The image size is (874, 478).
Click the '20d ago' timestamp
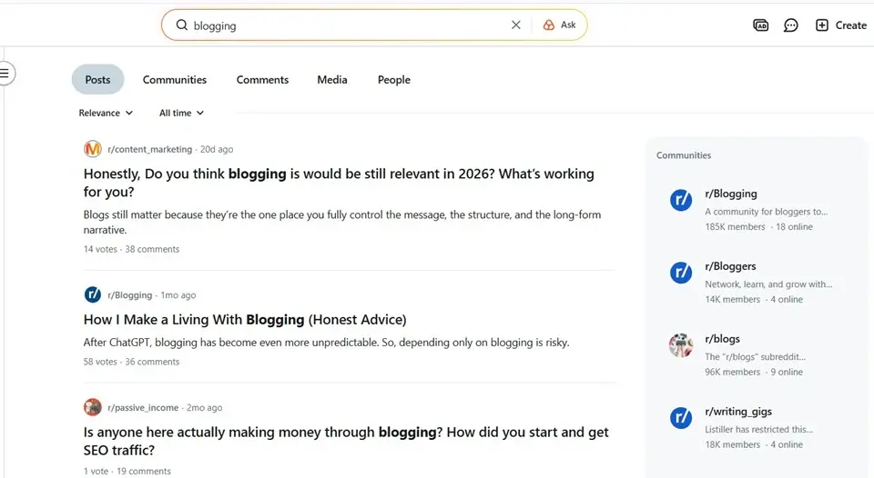click(217, 149)
